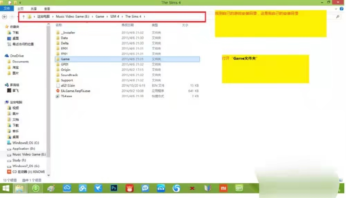
Task: Select CD drive (J:) XIAOMI
Action: (26, 172)
